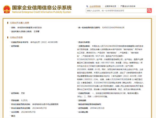The height and width of the screenshot is (118, 156).
Task: Click the 公示日期 label
Action: point(15,112)
